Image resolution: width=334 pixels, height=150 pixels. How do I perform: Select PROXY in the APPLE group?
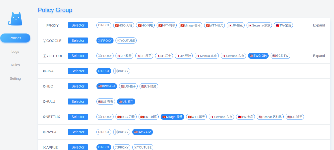click(122, 147)
